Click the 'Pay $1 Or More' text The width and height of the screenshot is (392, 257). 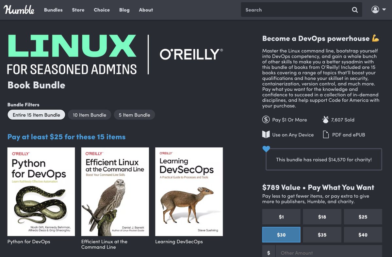289,120
